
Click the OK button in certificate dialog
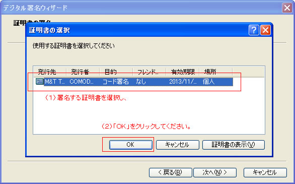pyautogui.click(x=130, y=145)
